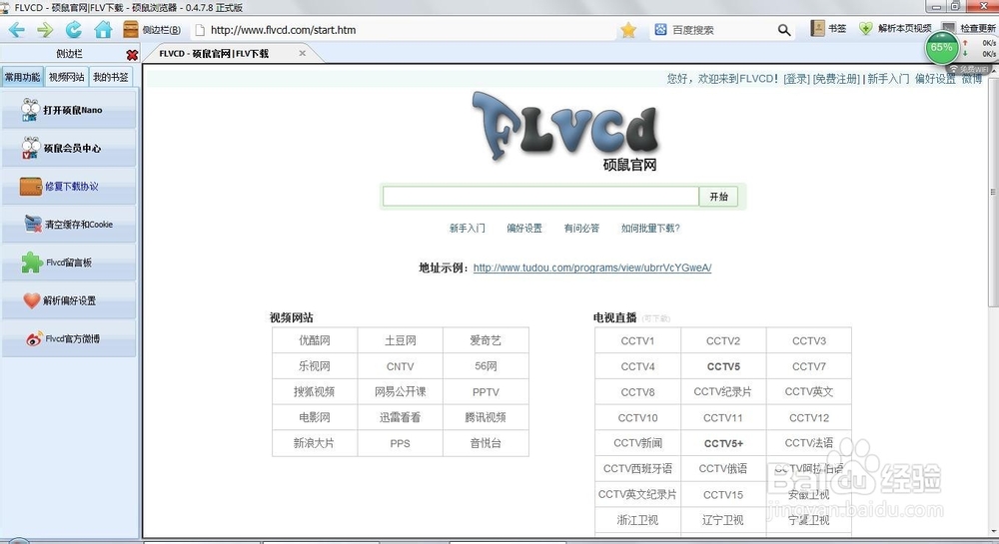The width and height of the screenshot is (999, 544).
Task: Close the FLVCD browser tab
Action: click(x=302, y=54)
